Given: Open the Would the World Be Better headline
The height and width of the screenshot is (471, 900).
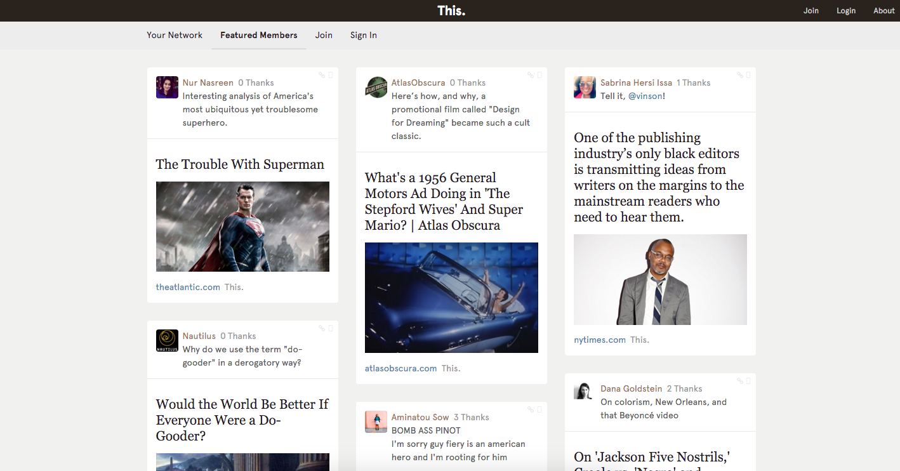Looking at the screenshot, I should 242,420.
